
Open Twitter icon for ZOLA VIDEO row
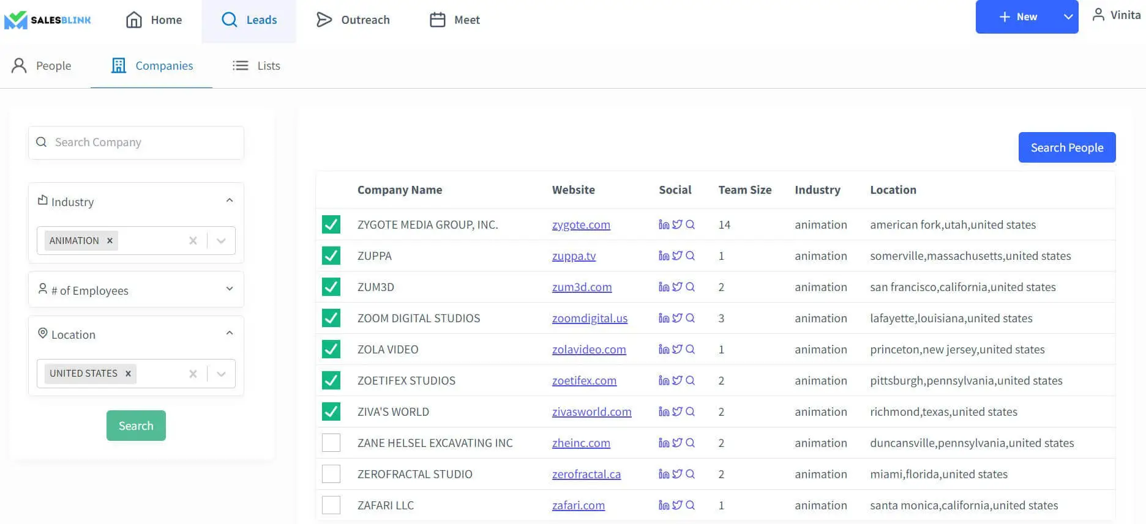pyautogui.click(x=677, y=349)
